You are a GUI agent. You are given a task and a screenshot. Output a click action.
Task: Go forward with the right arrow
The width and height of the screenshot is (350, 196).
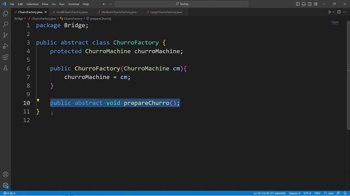(110, 4)
